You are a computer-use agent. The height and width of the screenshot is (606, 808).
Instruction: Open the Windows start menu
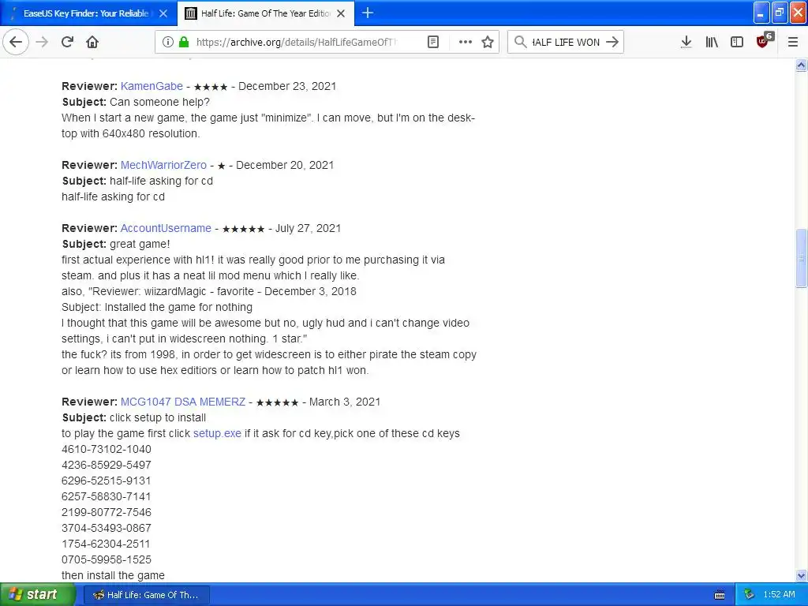click(x=38, y=594)
